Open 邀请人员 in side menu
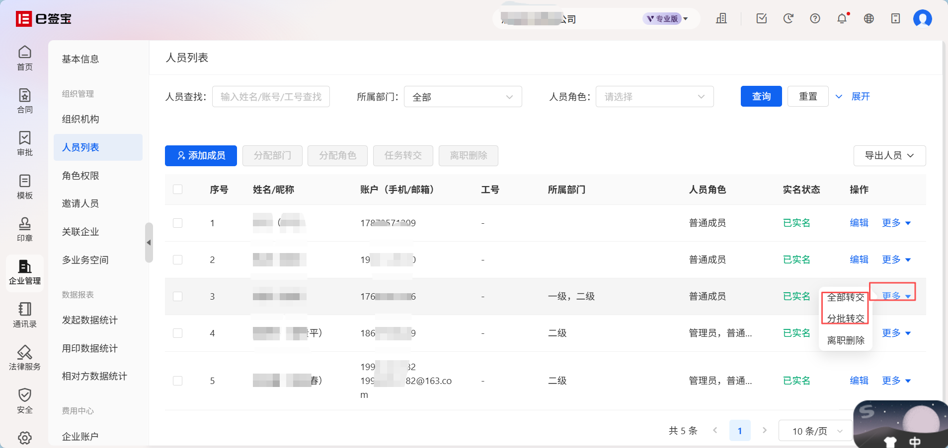The height and width of the screenshot is (448, 948). (x=80, y=203)
